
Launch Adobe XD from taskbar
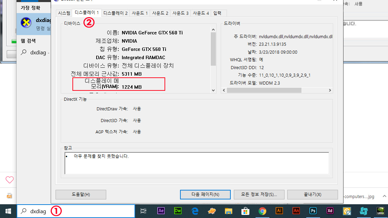coord(330,211)
